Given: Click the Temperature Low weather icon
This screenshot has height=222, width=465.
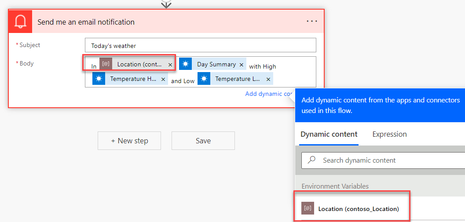Looking at the screenshot, I should [x=204, y=79].
